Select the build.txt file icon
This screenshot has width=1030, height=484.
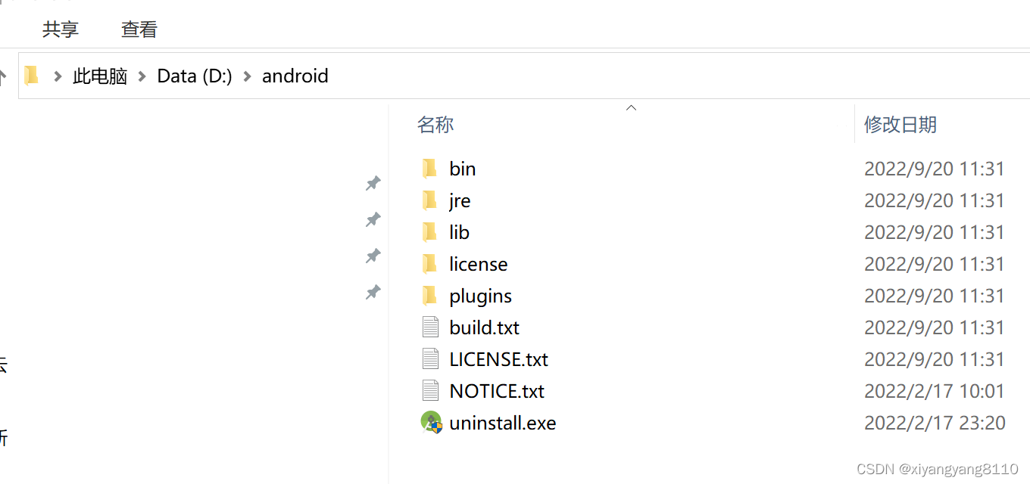click(x=431, y=327)
